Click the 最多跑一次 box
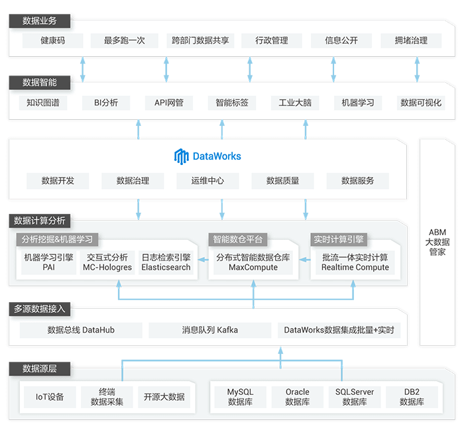Screen dimensions: 464x434 point(125,40)
